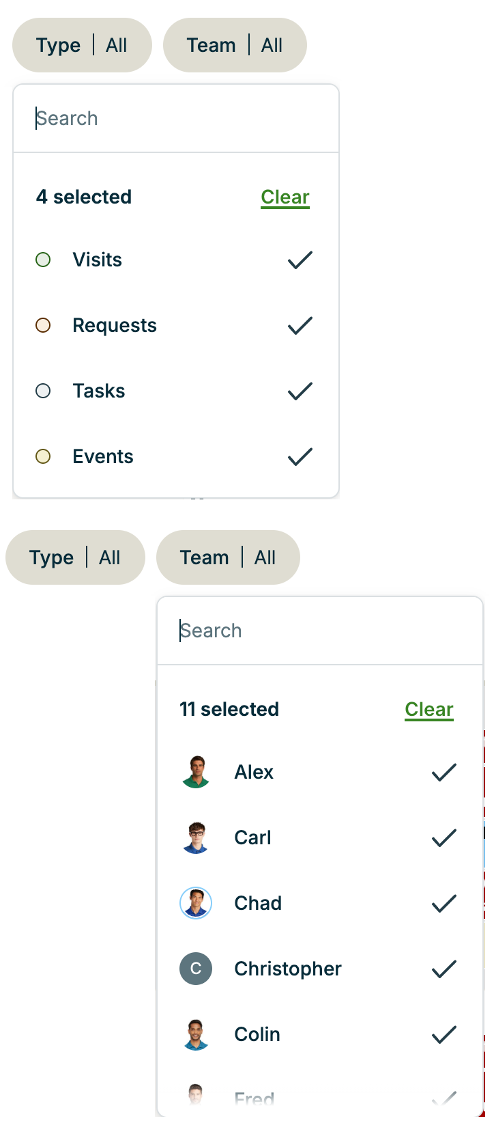Expand the second Type All filter pill
494x1123 pixels.
click(x=75, y=557)
